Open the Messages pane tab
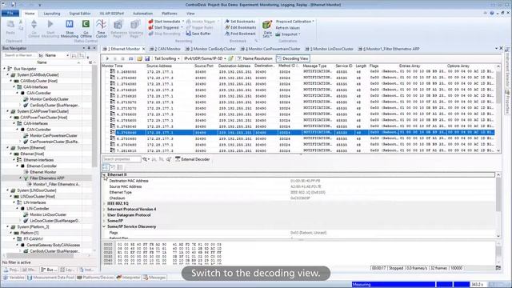Image resolution: width=512 pixels, height=288 pixels. pyautogui.click(x=154, y=278)
